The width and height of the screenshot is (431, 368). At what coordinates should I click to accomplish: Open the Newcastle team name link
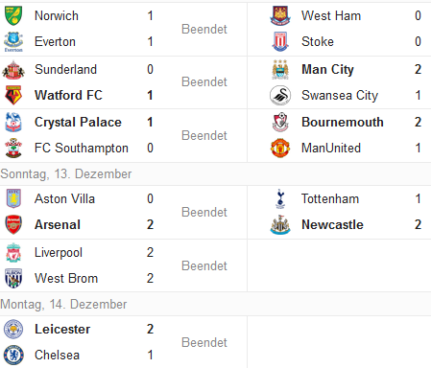click(332, 224)
